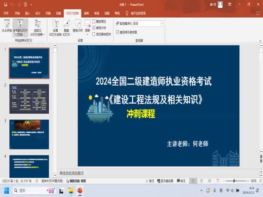
Task: Toggle Play Narrations checkbox
Action: pos(94,21)
